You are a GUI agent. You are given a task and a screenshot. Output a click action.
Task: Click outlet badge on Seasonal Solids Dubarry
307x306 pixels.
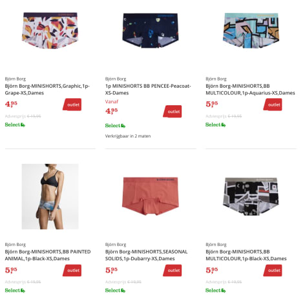click(173, 270)
